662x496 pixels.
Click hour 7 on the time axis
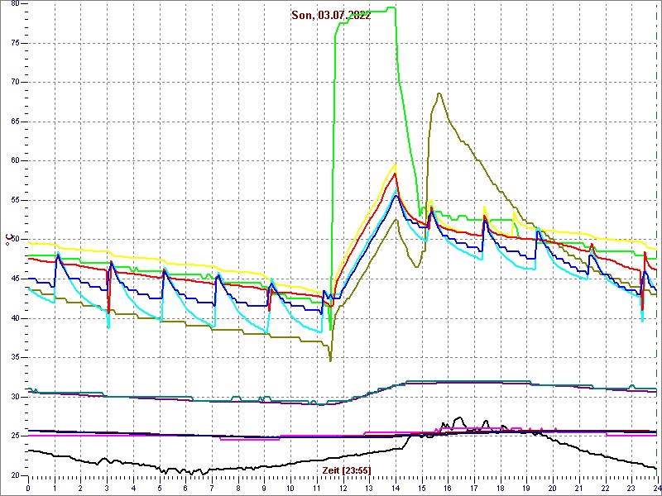[212, 489]
